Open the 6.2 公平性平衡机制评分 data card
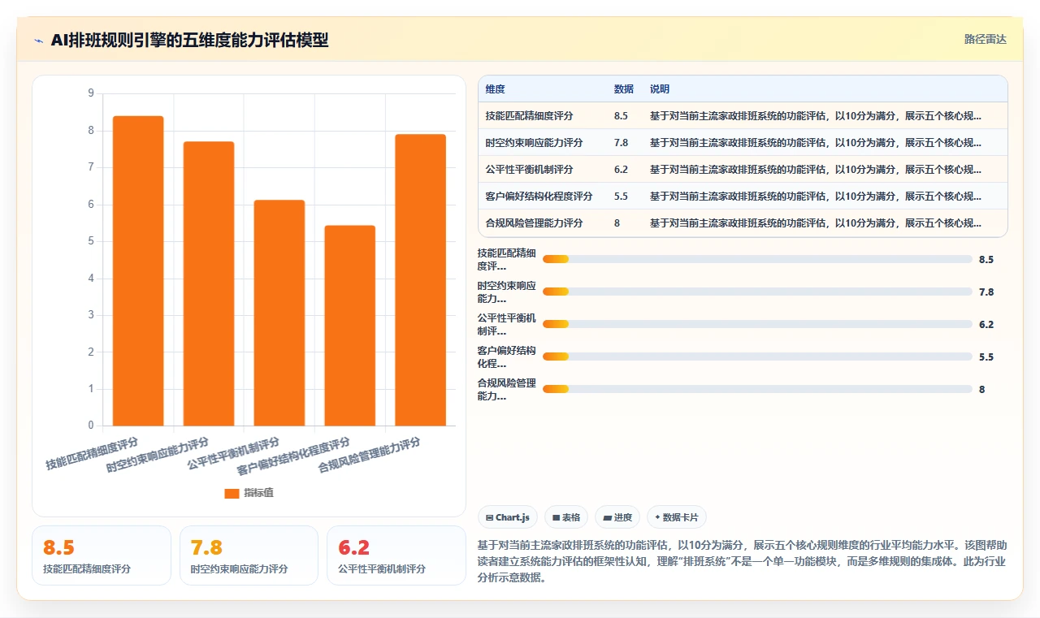Screen dimensions: 1040x618 click(x=396, y=555)
